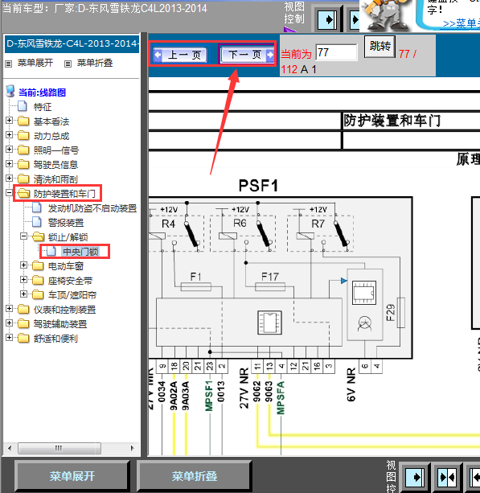
Task: Click the 菜单展开 link in left panel
Action: pos(35,63)
